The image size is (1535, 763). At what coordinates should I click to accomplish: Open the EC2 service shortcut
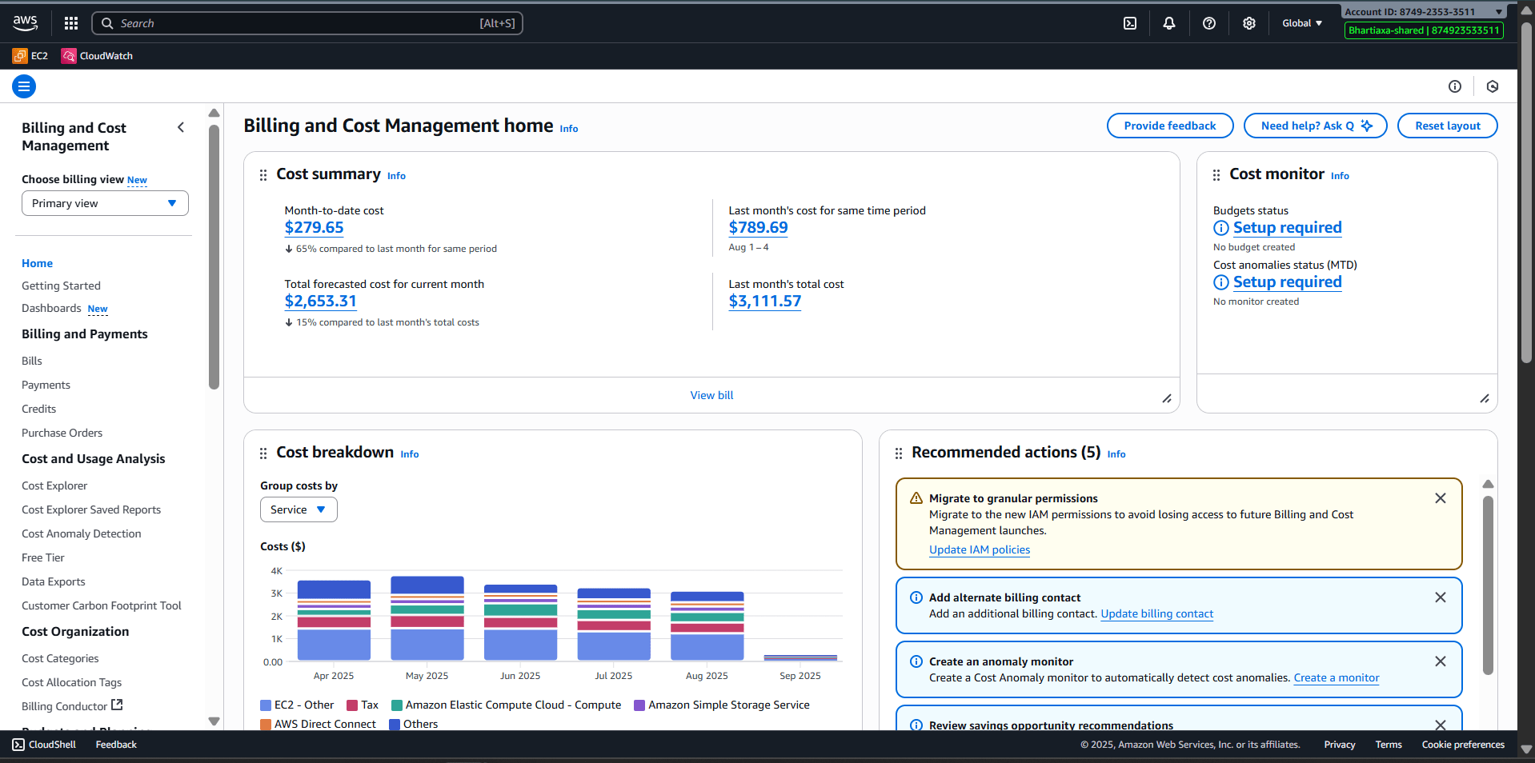[30, 56]
